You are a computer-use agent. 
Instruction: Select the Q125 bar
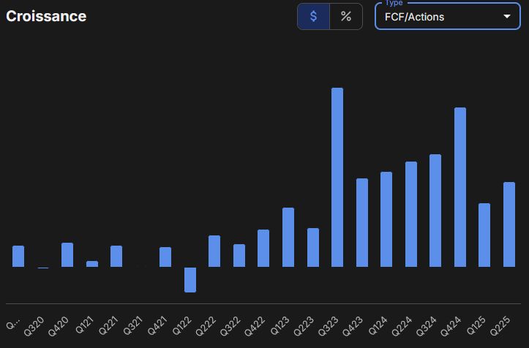coord(484,235)
